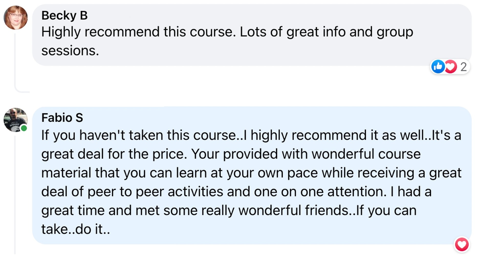This screenshot has width=479, height=255.
Task: Open Becky B's profile picture
Action: tap(16, 18)
